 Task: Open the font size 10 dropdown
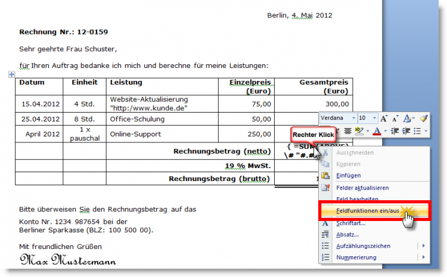click(375, 119)
